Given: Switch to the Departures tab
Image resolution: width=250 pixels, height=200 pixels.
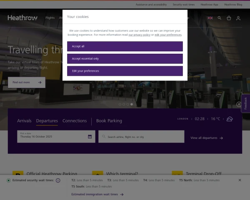Looking at the screenshot, I should point(47,121).
